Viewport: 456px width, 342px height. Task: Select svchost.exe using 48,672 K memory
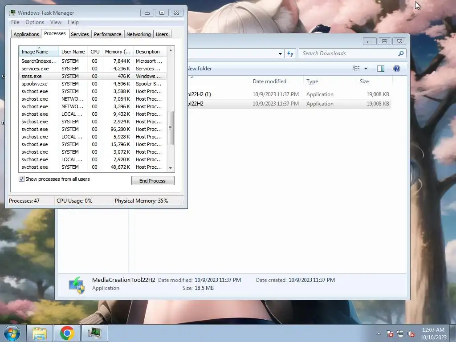(x=93, y=167)
